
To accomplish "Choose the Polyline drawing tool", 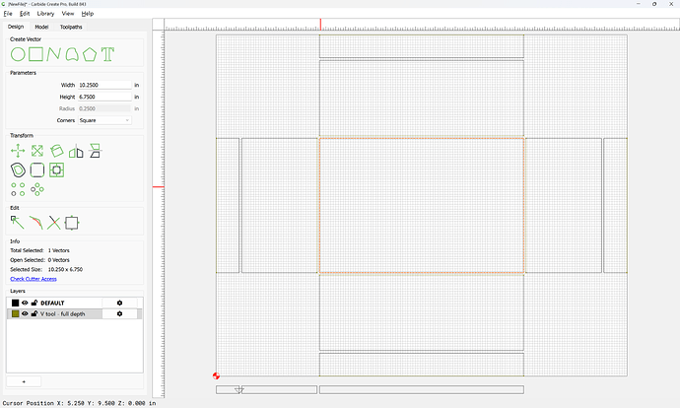I will [x=54, y=54].
